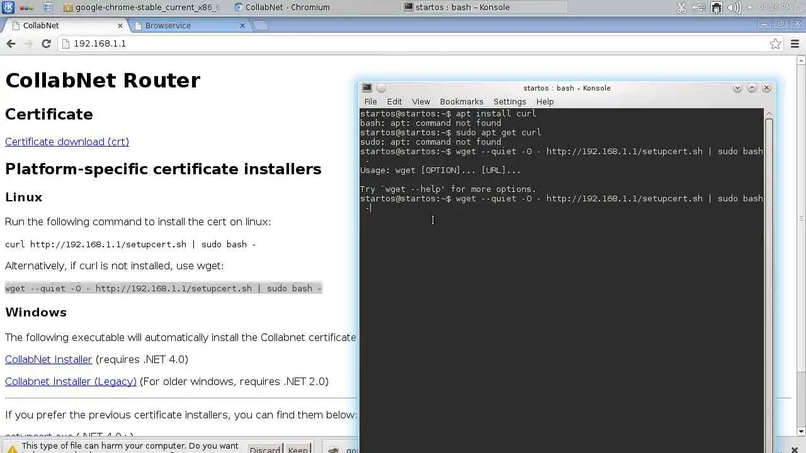The height and width of the screenshot is (453, 806).
Task: Click the download warning triangle icon
Action: point(12,449)
